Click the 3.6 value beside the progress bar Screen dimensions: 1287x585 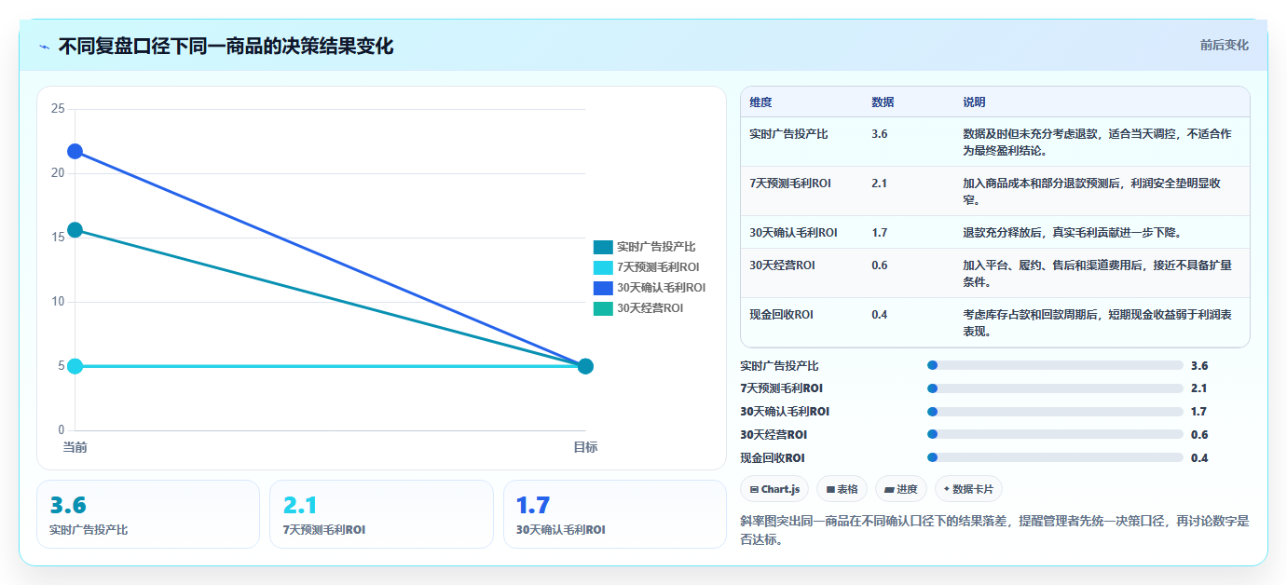[x=1199, y=366]
